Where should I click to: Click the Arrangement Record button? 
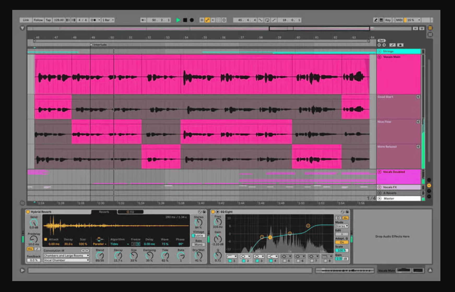click(192, 20)
